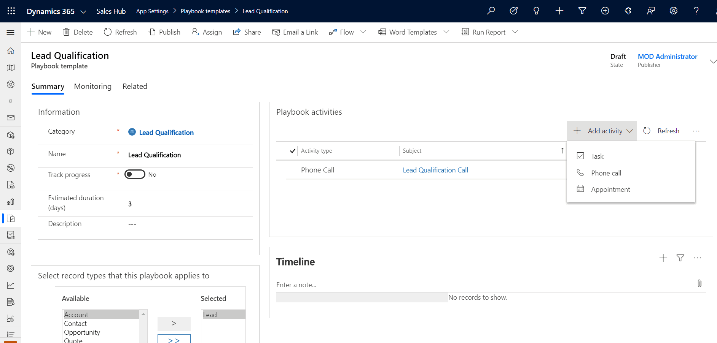Open the assistant lightbulb icon
Viewport: 717px width, 343px height.
pyautogui.click(x=537, y=11)
